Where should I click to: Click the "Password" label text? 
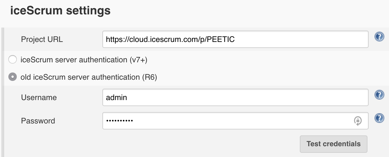(x=38, y=121)
